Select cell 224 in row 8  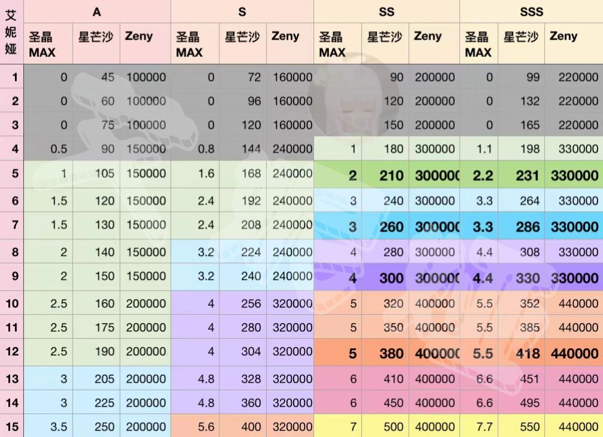[243, 252]
